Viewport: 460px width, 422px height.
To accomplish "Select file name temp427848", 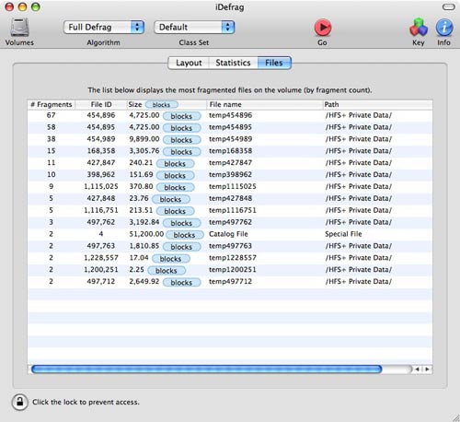I will coord(230,198).
